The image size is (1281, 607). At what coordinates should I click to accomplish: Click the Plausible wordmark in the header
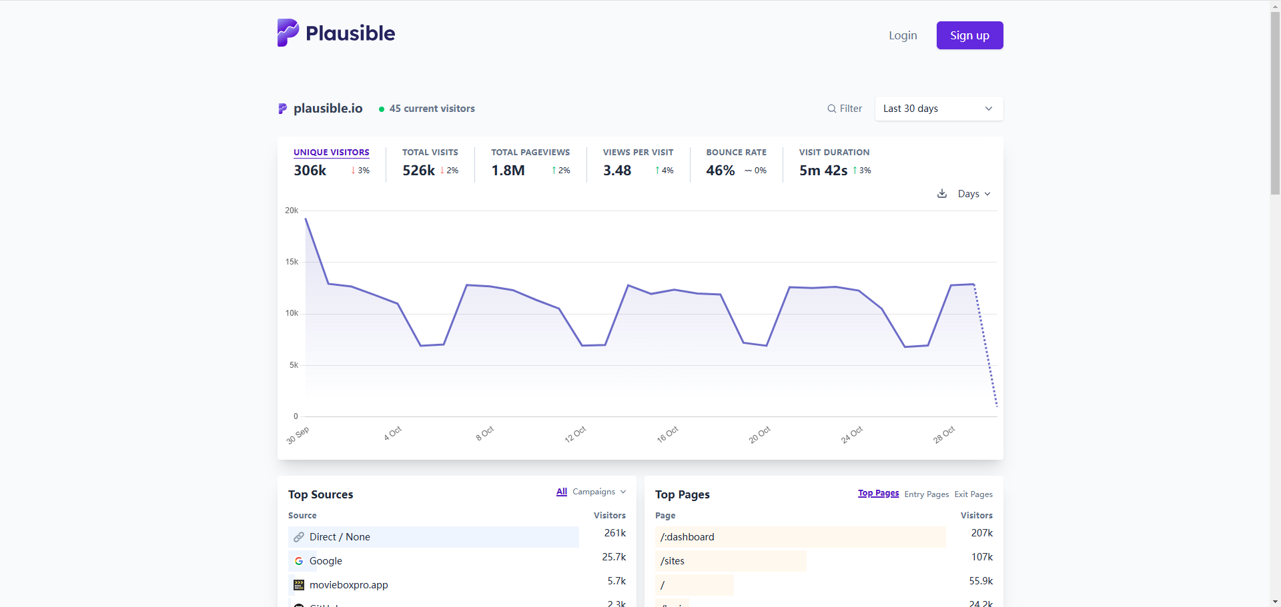[350, 33]
